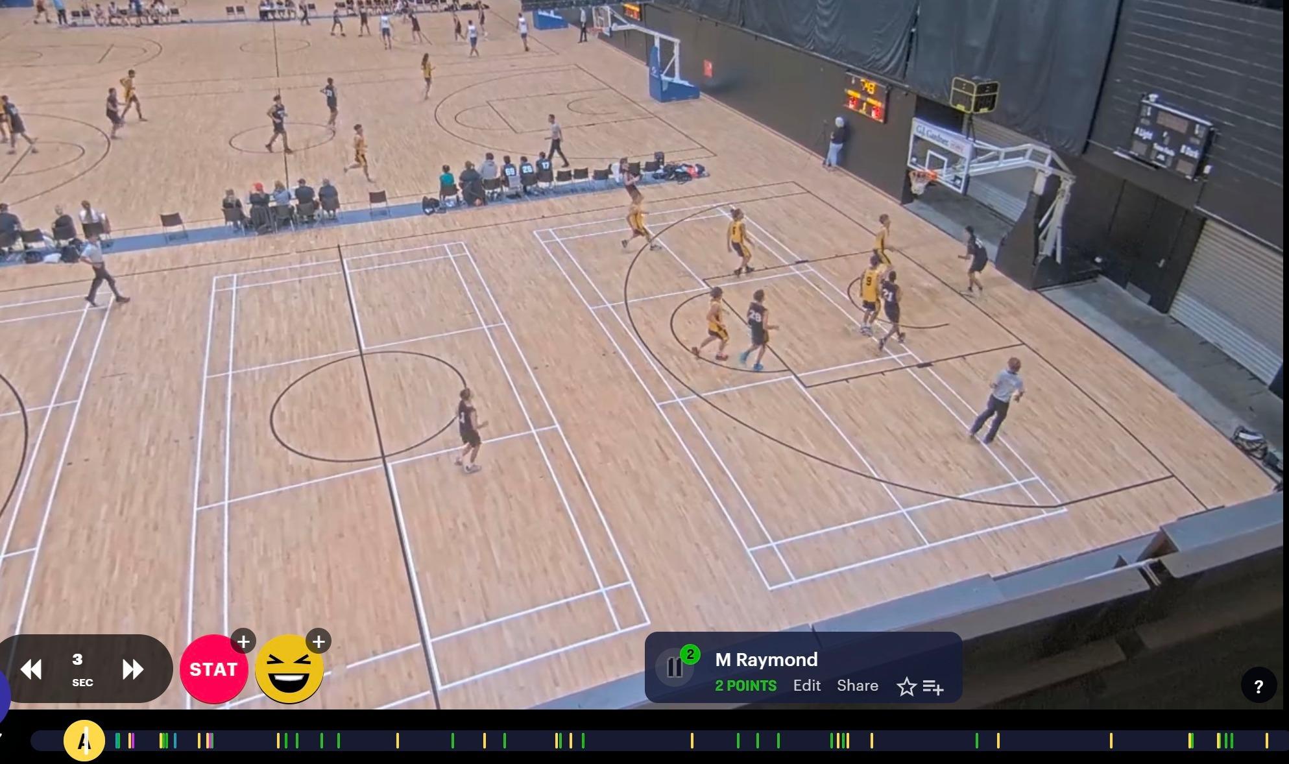Click Share on the M Raymond clip
This screenshot has width=1289, height=764.
click(857, 686)
